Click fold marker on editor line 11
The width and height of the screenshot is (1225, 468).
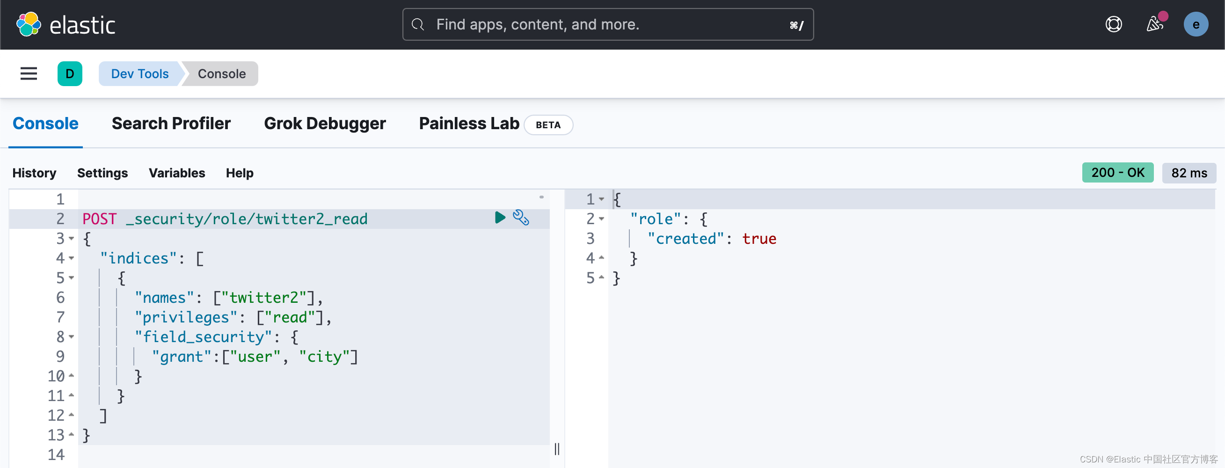pyautogui.click(x=71, y=395)
